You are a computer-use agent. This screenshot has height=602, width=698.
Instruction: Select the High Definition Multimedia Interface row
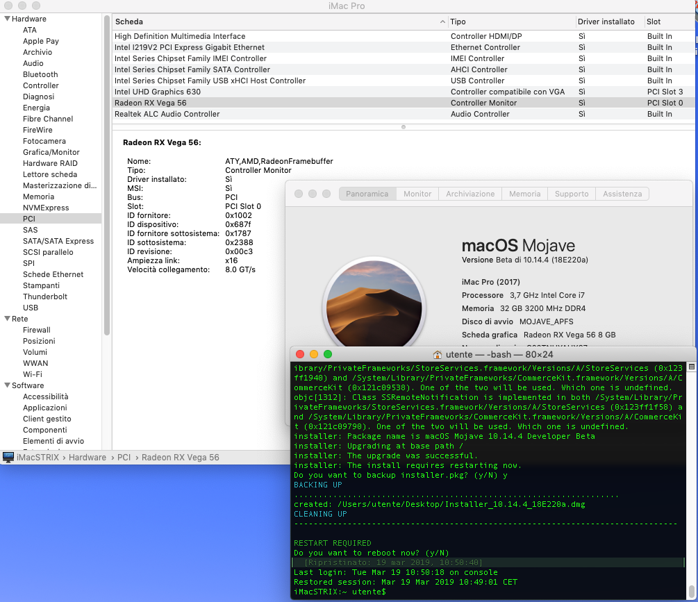pos(404,37)
